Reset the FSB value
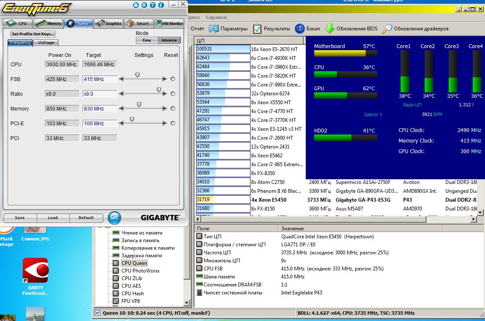Image resolution: width=485 pixels, height=321 pixels. (173, 79)
